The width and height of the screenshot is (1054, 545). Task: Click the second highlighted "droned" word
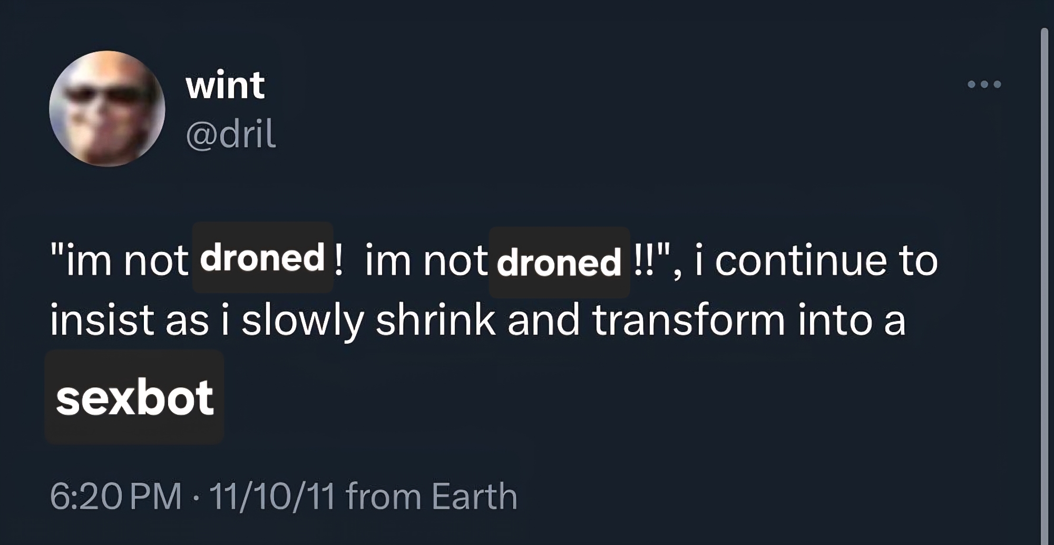(x=559, y=262)
